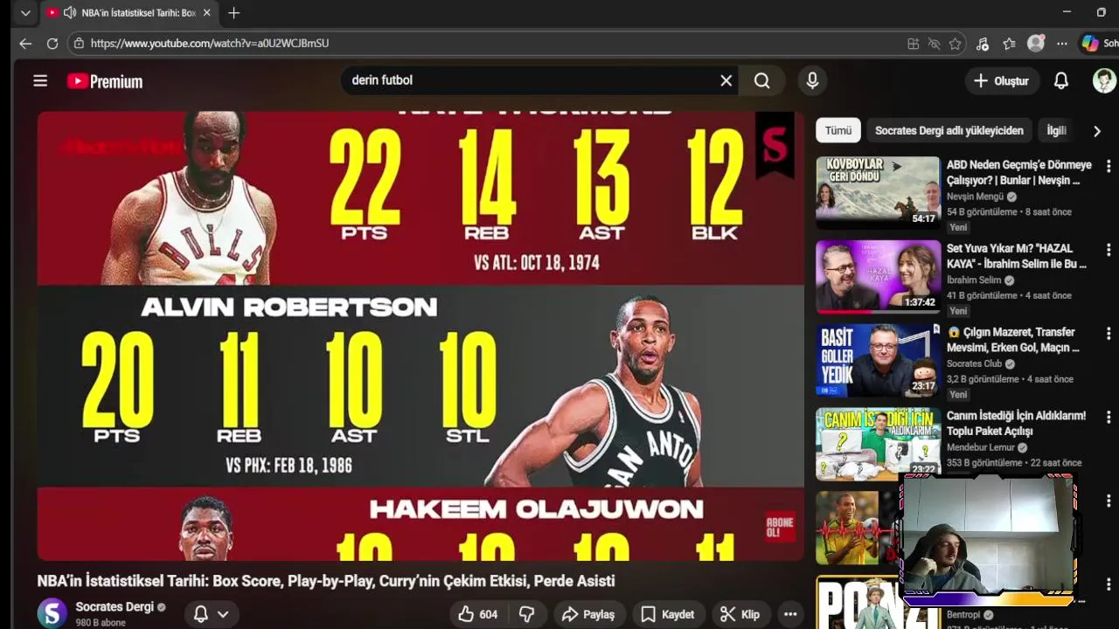Go back with the browser back arrow
Viewport: 1119px width, 629px height.
click(25, 43)
